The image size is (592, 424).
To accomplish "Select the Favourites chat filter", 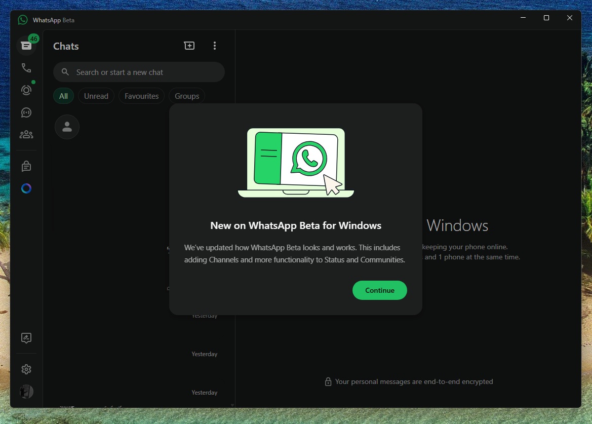I will 142,96.
